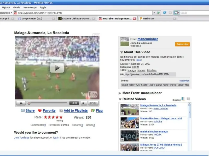Click the bubdha uploader link
The height and width of the screenshot is (156, 209).
(x=158, y=121)
